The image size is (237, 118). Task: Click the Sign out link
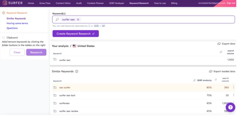[231, 3]
